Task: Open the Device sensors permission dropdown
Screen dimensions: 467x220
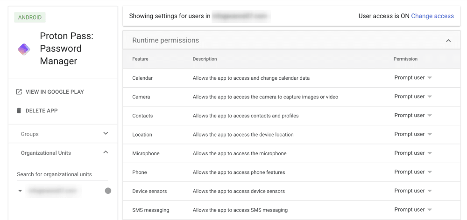Action: pos(413,191)
